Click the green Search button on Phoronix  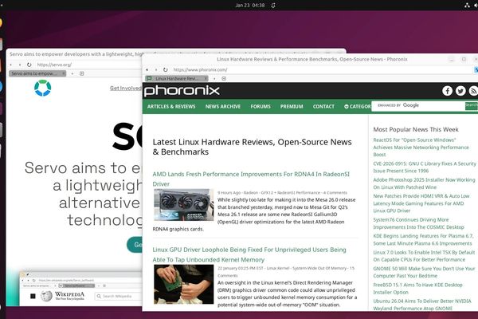(x=472, y=105)
